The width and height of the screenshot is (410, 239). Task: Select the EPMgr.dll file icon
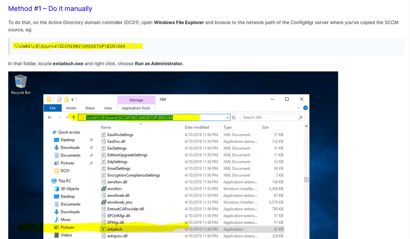104,223
